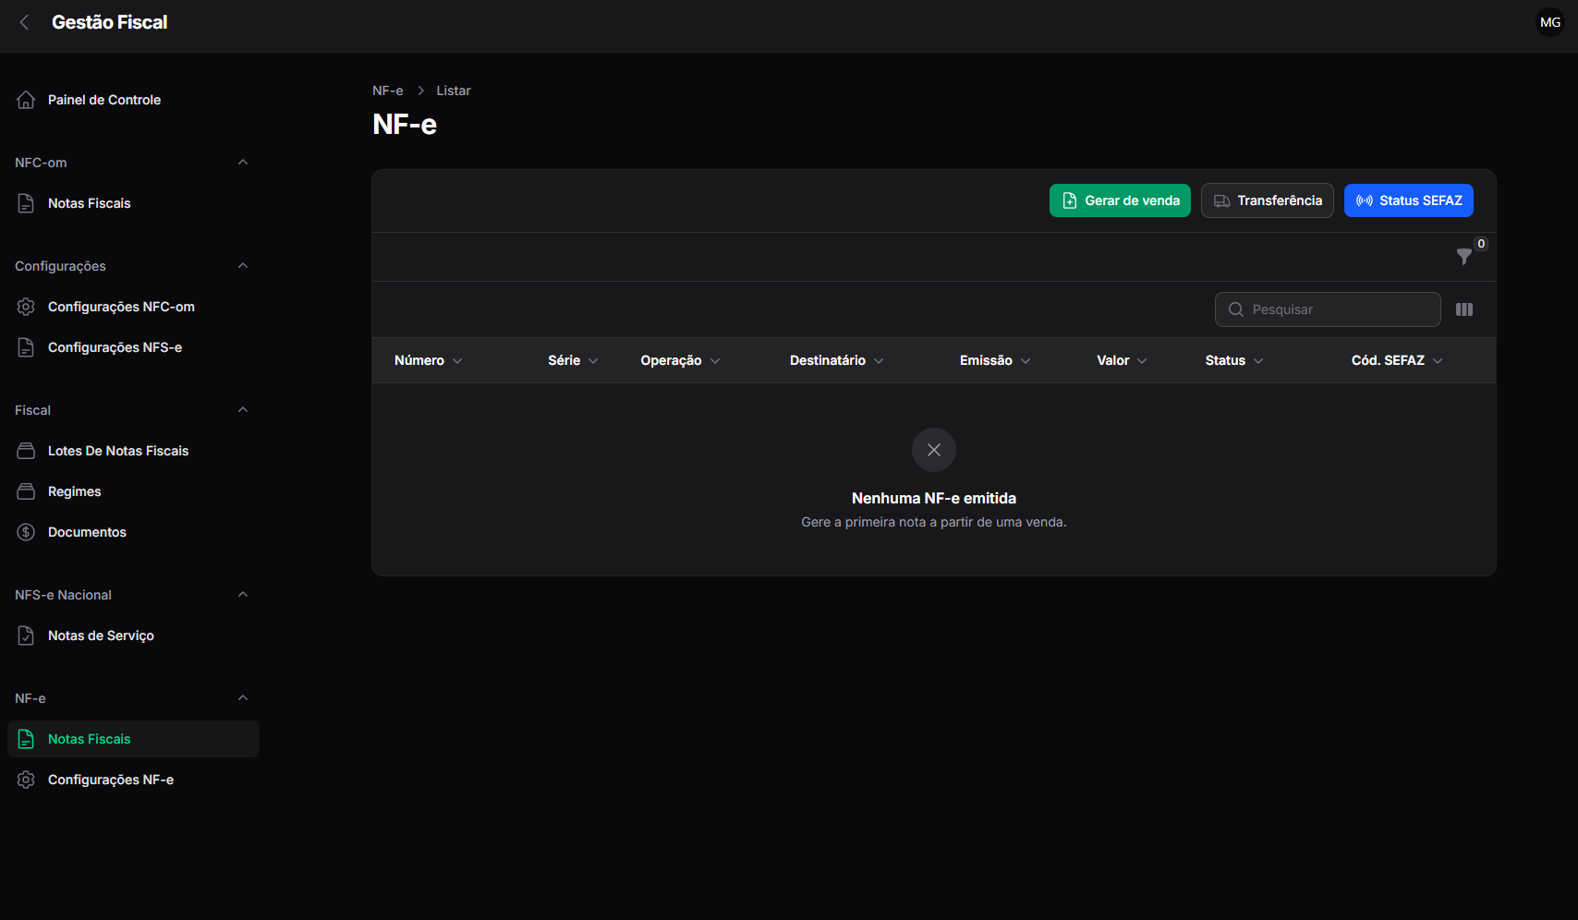The width and height of the screenshot is (1578, 920).
Task: Collapse the Fiscal sidebar section
Action: click(x=243, y=410)
